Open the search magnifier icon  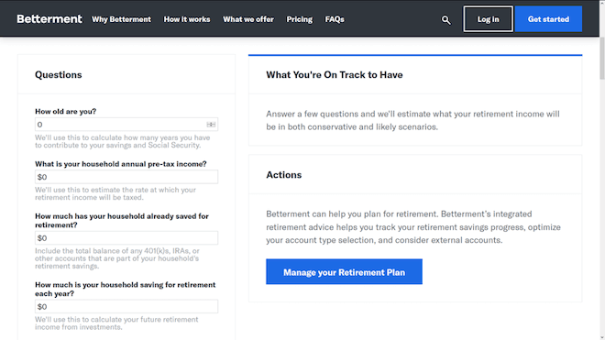coord(446,19)
